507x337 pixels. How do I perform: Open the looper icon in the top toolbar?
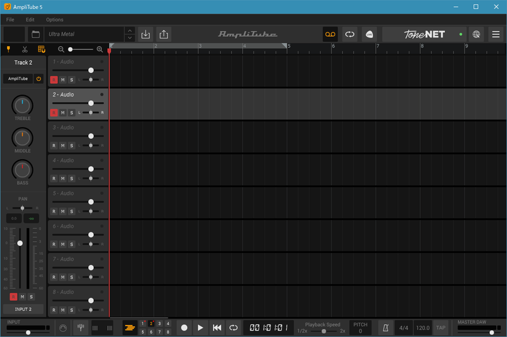click(350, 34)
